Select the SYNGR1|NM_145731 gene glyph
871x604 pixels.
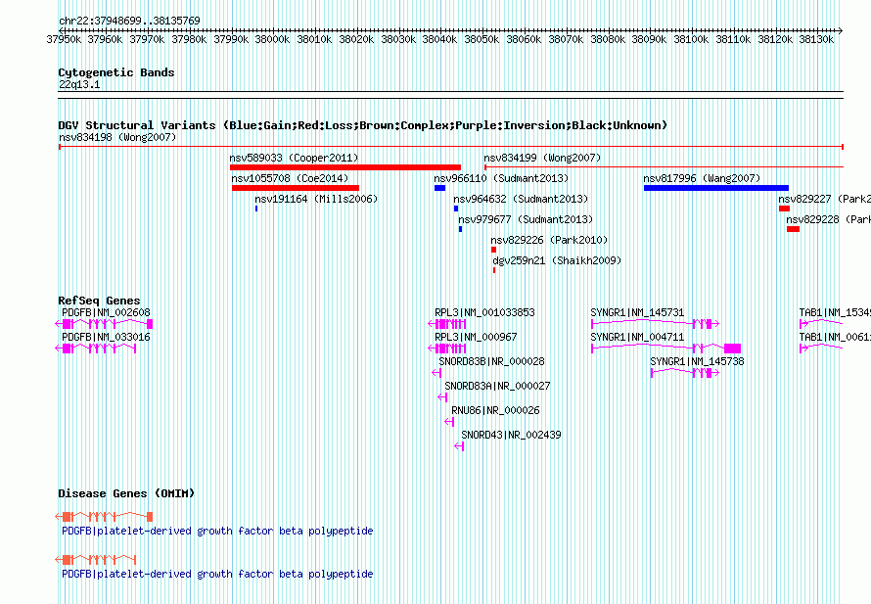(x=656, y=324)
